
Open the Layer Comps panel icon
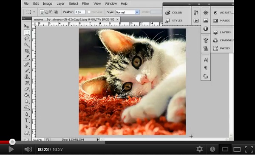(x=206, y=76)
